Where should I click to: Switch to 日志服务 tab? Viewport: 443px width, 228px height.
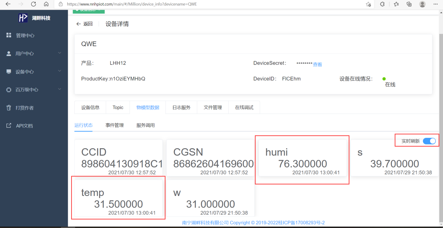point(182,108)
